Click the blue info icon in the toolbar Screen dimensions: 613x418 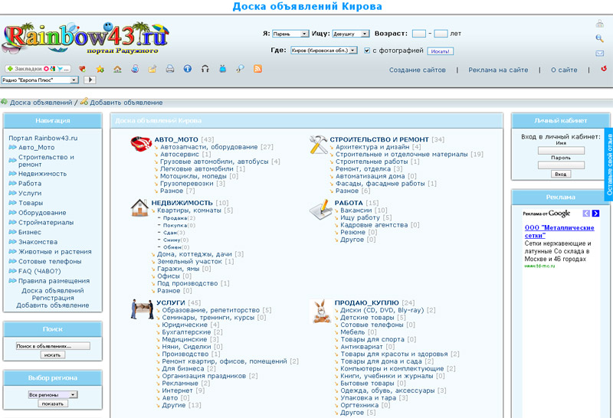pos(188,69)
